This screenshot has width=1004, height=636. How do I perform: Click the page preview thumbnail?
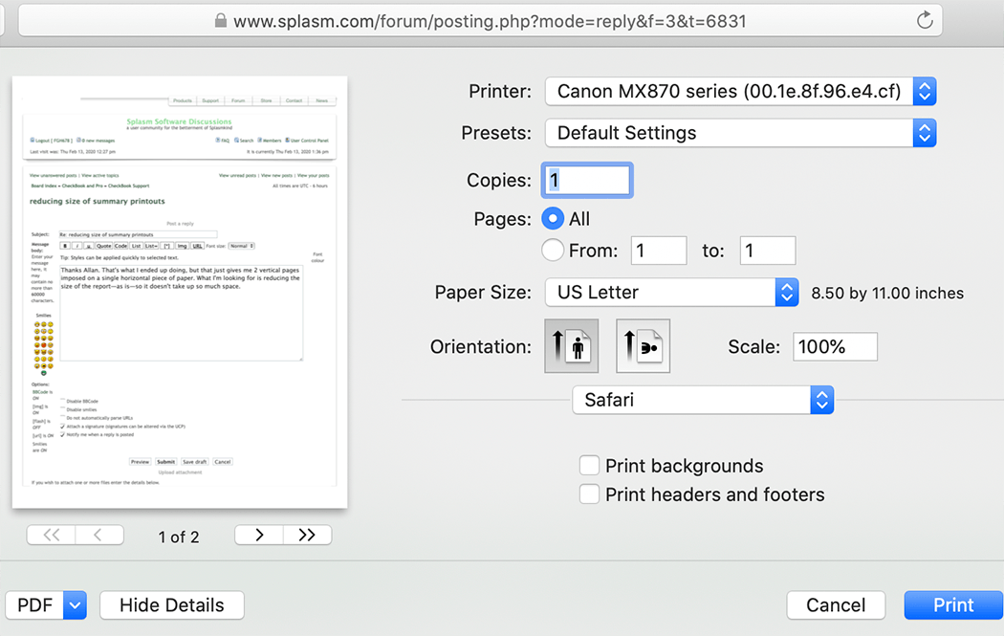point(180,292)
